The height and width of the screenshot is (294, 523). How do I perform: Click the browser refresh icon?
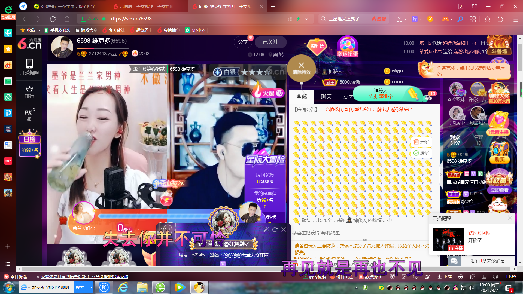coord(53,19)
